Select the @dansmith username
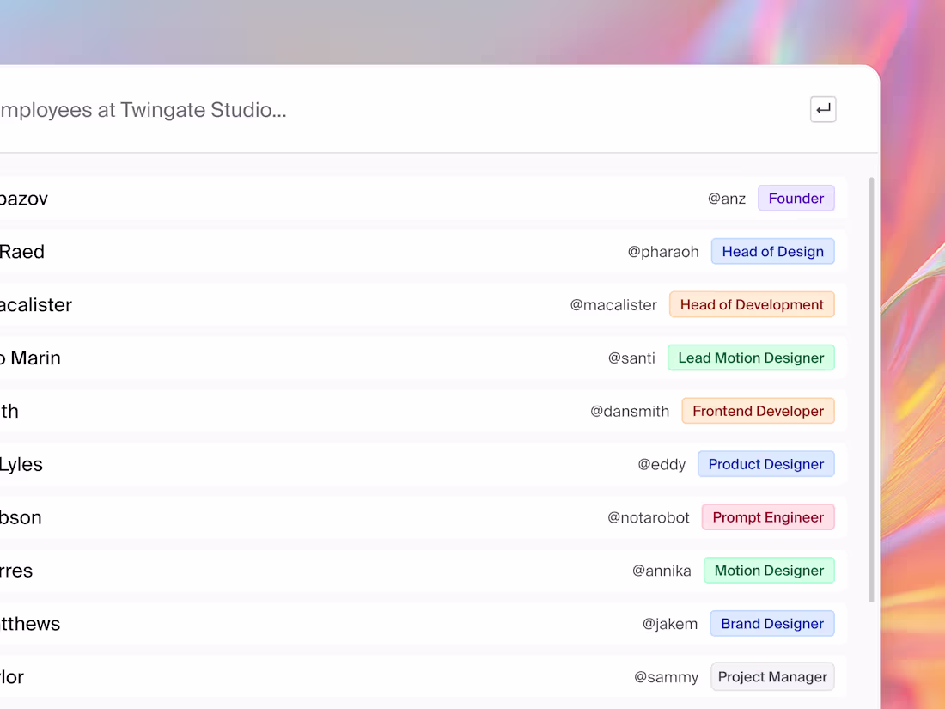The width and height of the screenshot is (945, 709). pyautogui.click(x=630, y=411)
